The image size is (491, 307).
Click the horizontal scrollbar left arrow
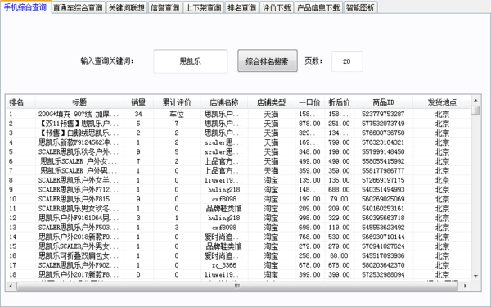11,286
